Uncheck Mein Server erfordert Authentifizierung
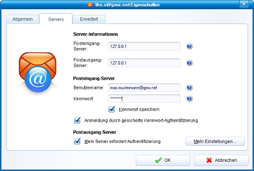 click(x=77, y=141)
